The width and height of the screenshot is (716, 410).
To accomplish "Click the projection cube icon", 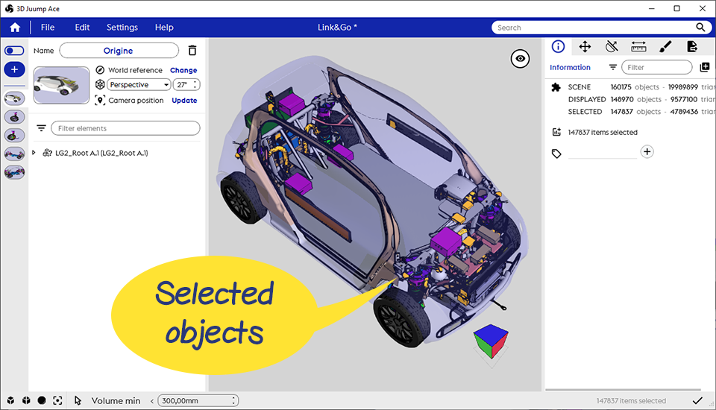I will pyautogui.click(x=100, y=84).
